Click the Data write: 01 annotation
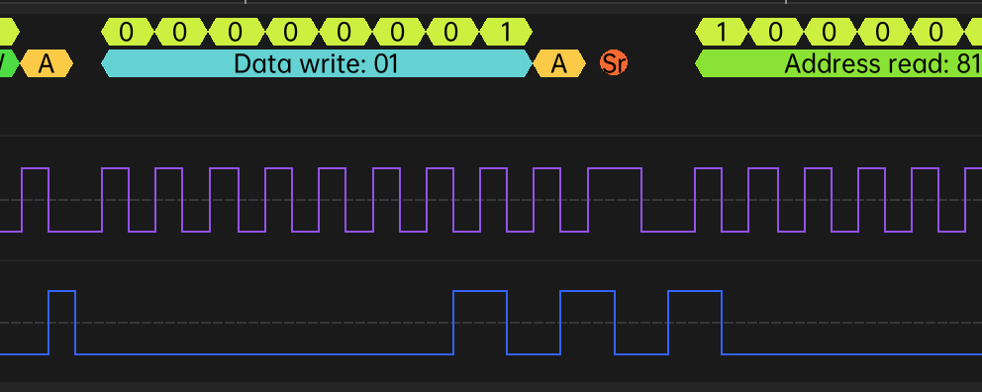The image size is (982, 392). point(316,63)
